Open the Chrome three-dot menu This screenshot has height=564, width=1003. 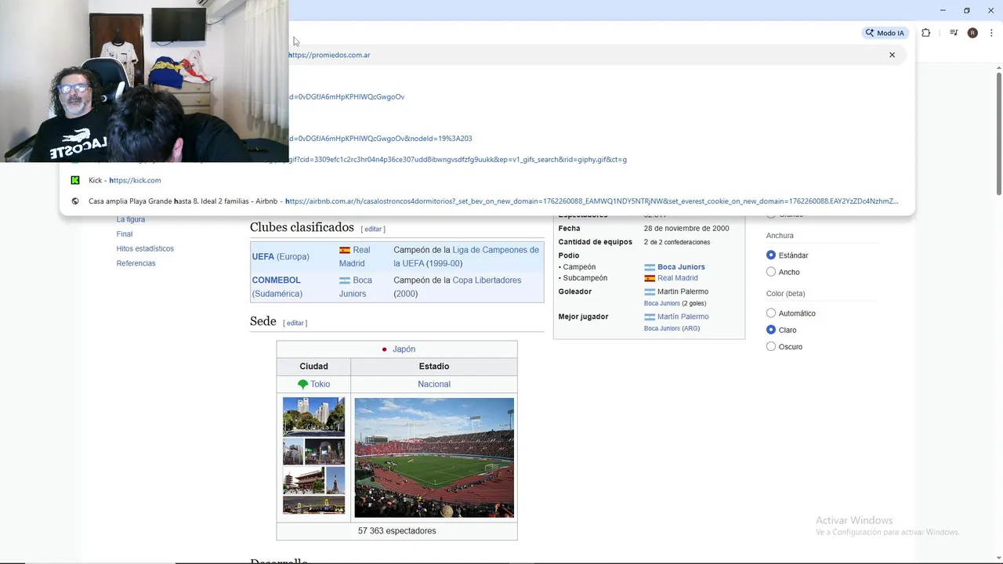coord(991,33)
